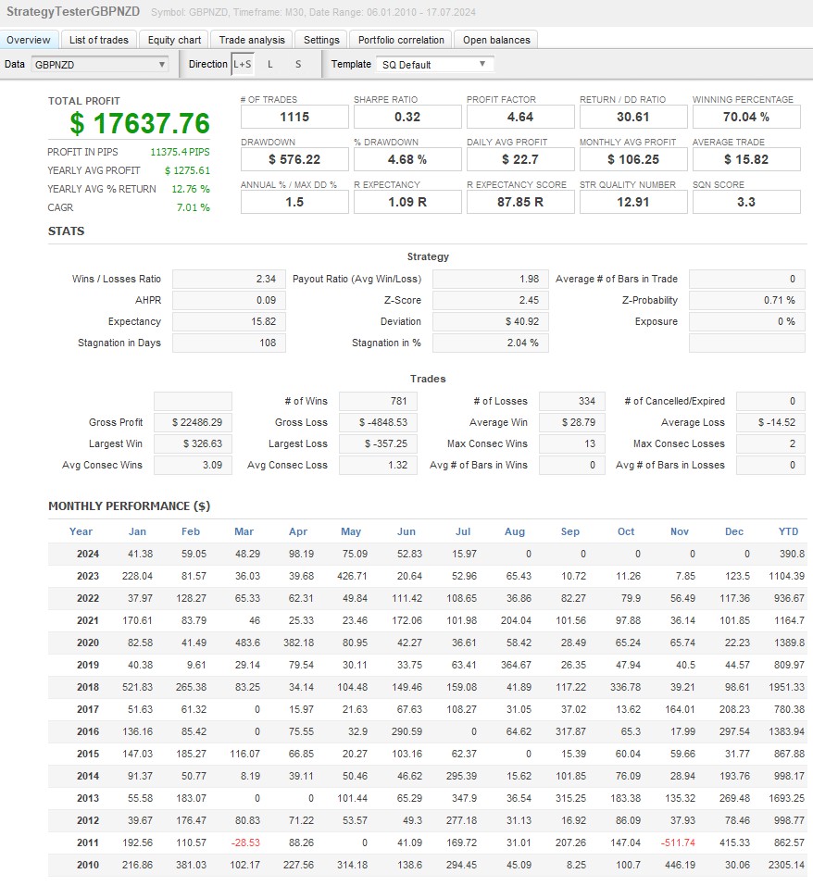Open the Equity chart tab

pos(174,40)
